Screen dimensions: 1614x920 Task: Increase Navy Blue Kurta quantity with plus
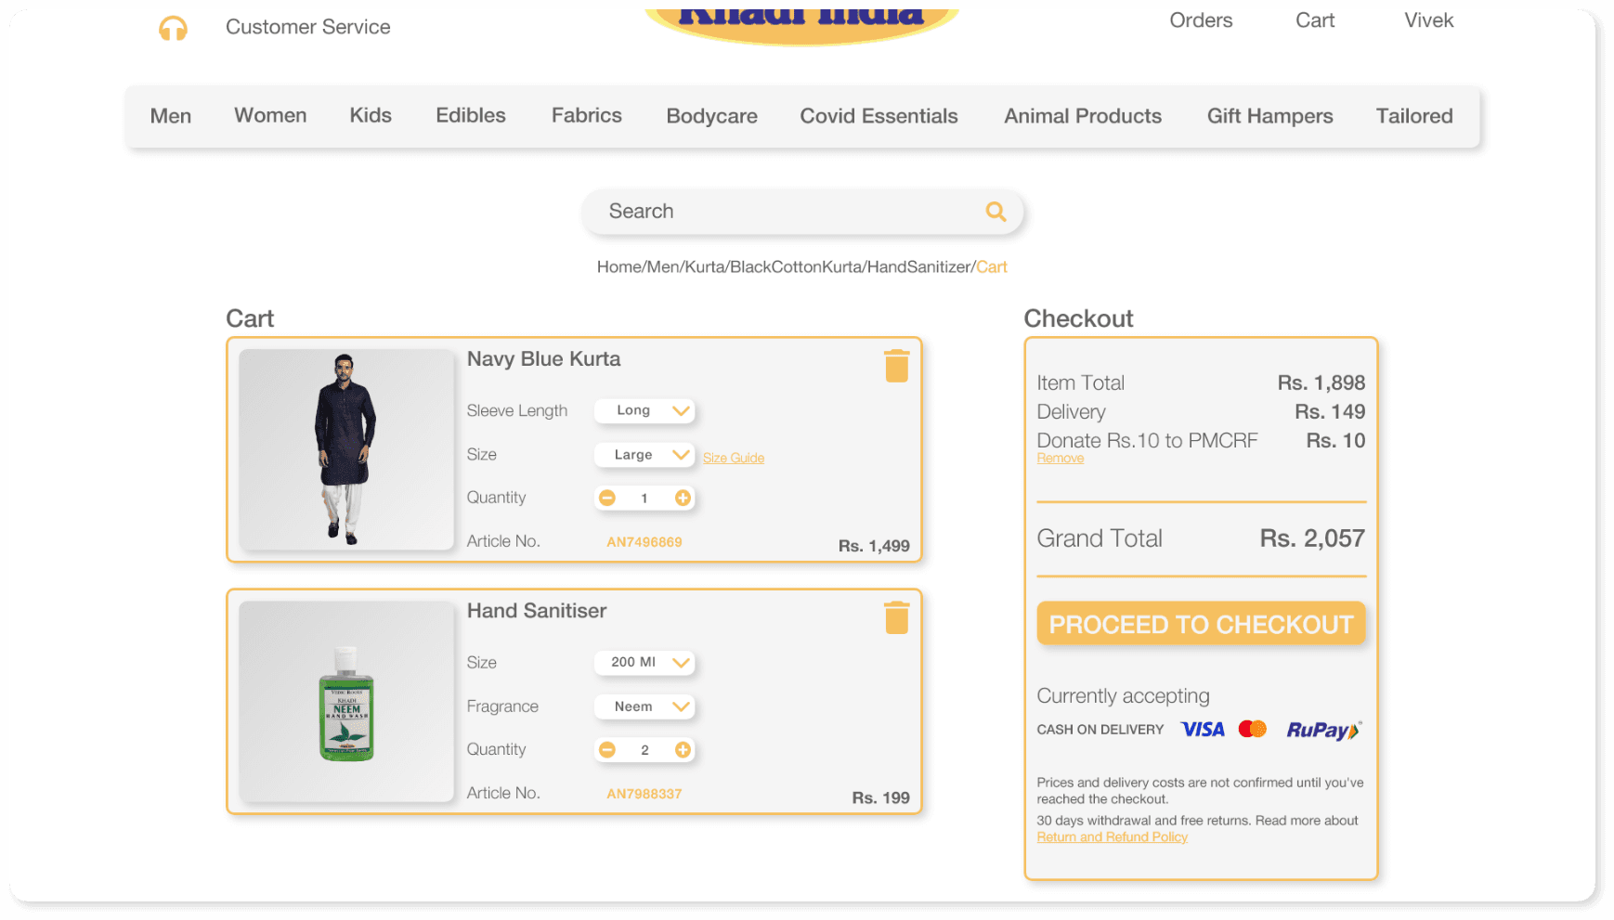683,499
